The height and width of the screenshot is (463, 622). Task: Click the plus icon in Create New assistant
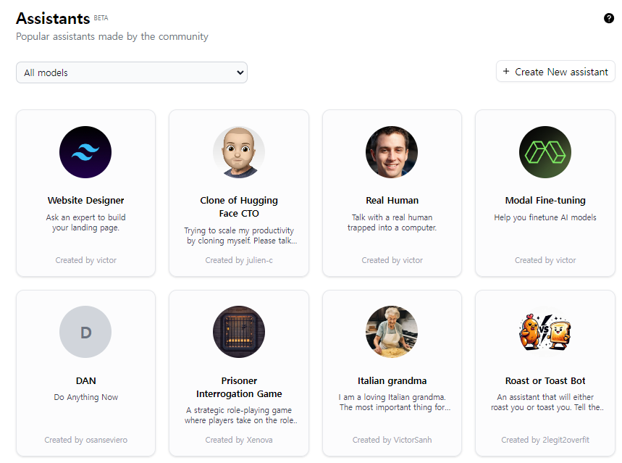(x=506, y=72)
